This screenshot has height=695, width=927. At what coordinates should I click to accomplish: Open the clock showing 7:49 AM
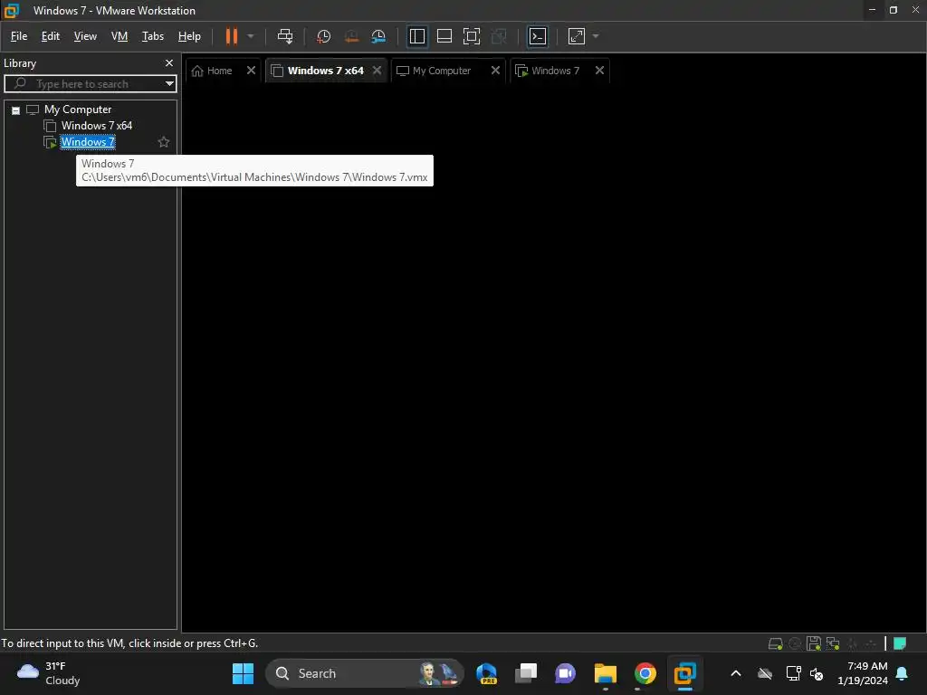pos(863,673)
